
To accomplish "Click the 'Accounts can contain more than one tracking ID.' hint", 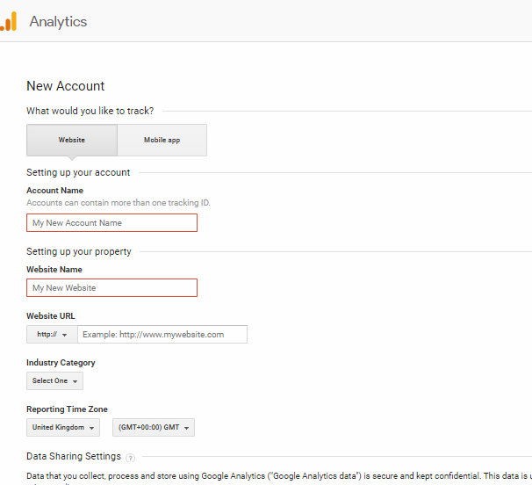I will [x=119, y=203].
